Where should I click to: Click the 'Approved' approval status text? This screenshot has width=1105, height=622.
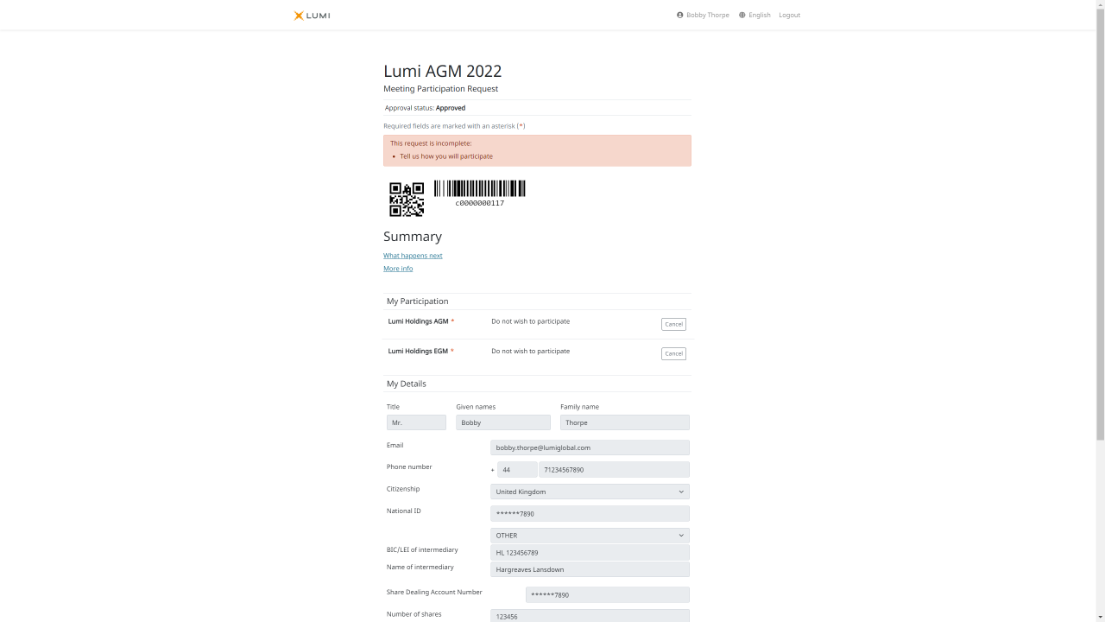[x=451, y=108]
